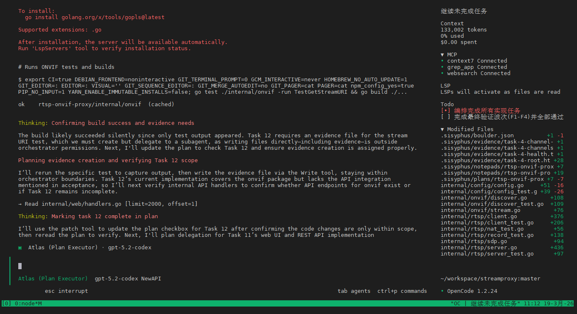The width and height of the screenshot is (577, 314).
Task: Click the '0% used' context line
Action: [452, 36]
